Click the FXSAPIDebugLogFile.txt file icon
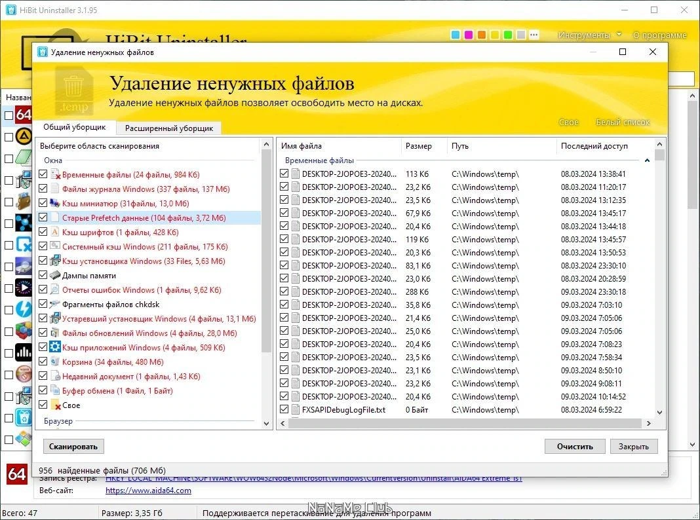The height and width of the screenshot is (520, 700). pyautogui.click(x=295, y=409)
